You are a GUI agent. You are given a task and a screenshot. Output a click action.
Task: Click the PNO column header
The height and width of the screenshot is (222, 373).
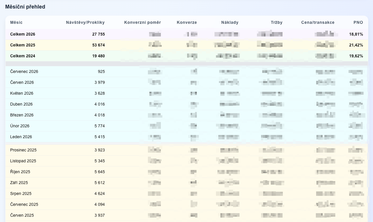pos(358,22)
